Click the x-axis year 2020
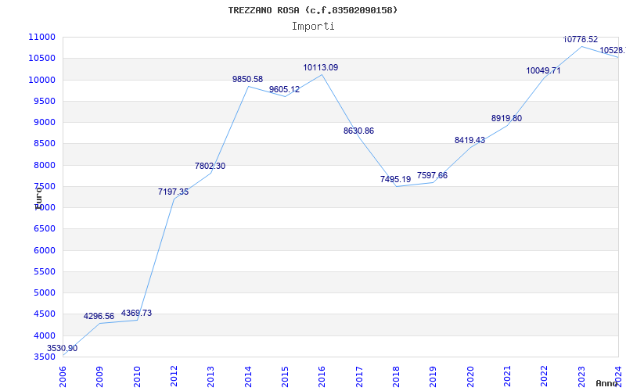This screenshot has height=391, width=626. (470, 377)
